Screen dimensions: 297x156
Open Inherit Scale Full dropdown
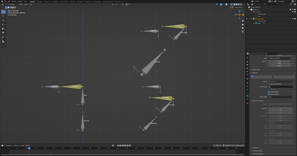(281, 97)
